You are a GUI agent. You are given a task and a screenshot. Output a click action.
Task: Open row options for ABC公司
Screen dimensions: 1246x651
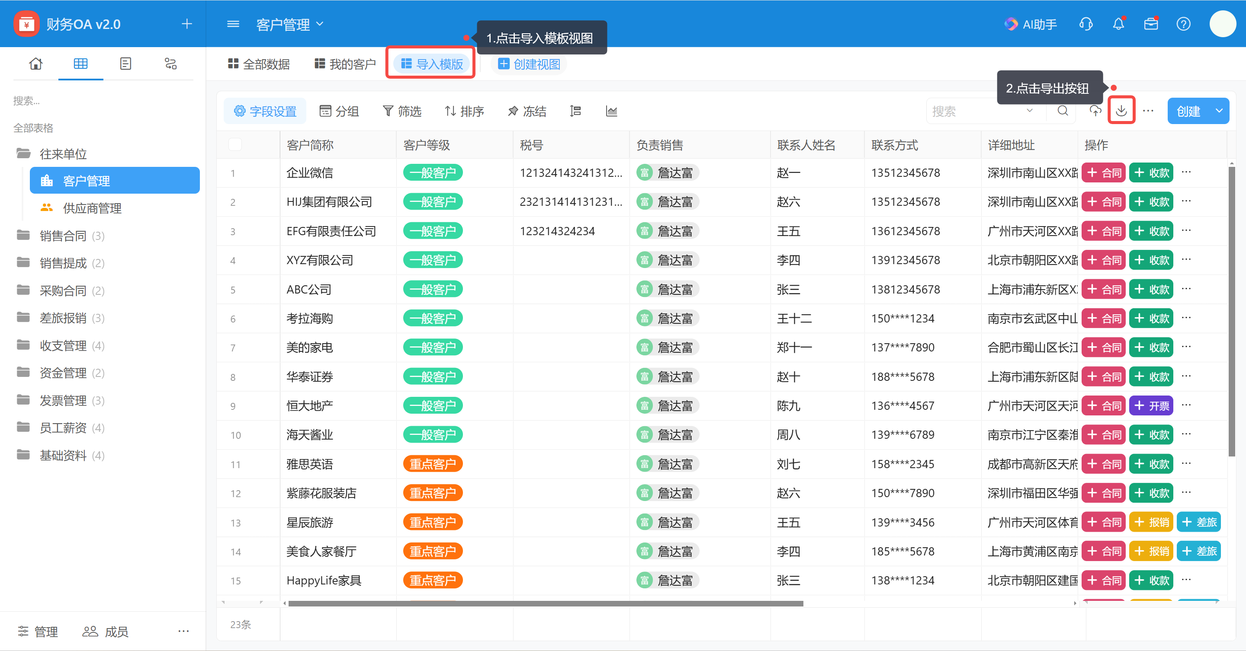pyautogui.click(x=1186, y=289)
